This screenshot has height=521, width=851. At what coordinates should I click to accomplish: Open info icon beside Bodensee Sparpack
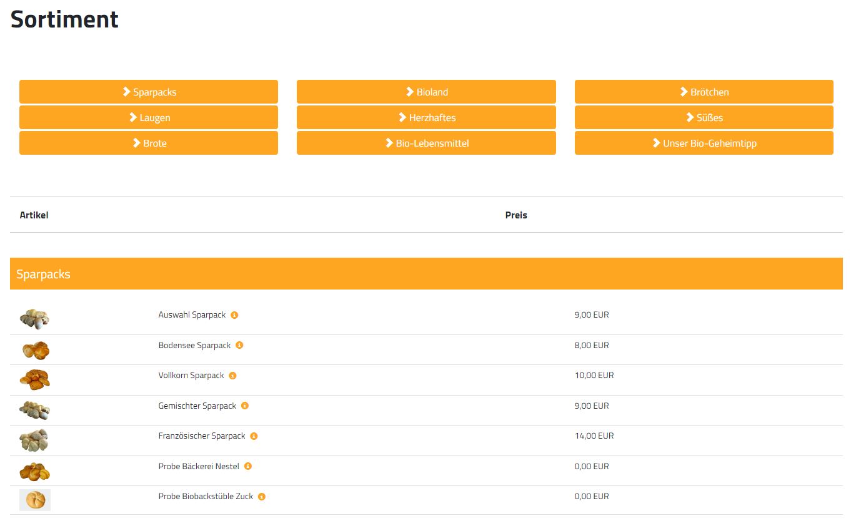click(239, 345)
